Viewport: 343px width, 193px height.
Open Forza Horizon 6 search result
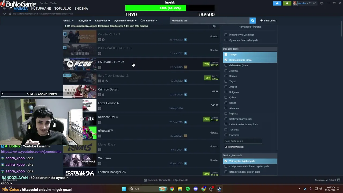pos(141,105)
